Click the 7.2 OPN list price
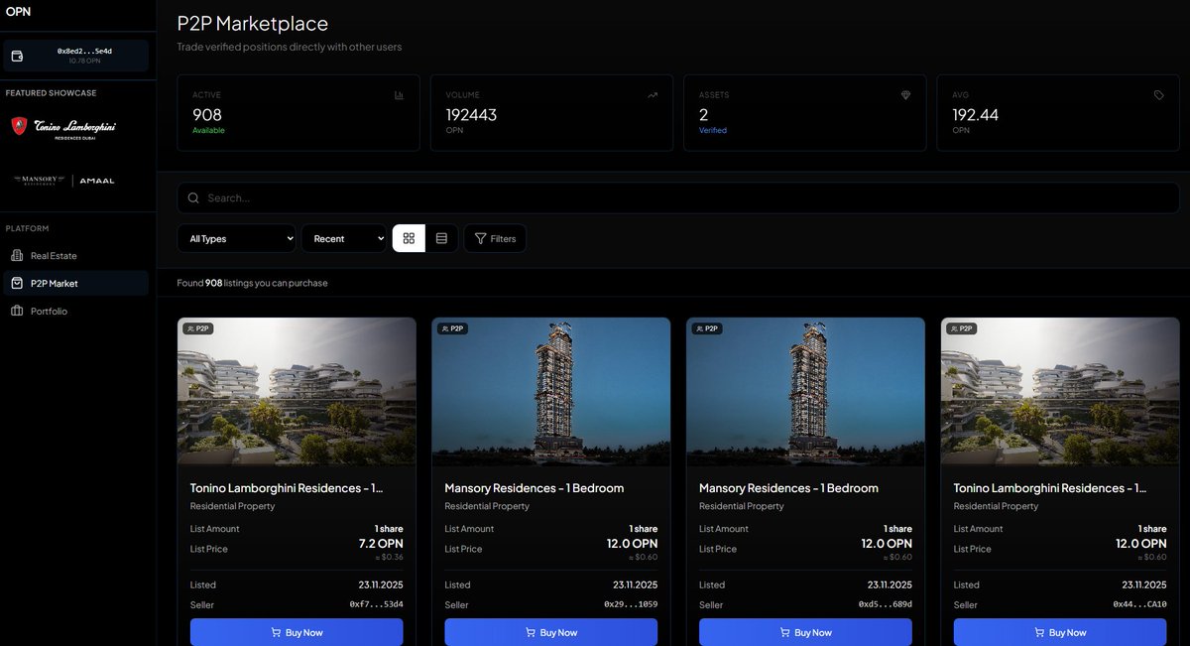1190x646 pixels. click(x=381, y=544)
